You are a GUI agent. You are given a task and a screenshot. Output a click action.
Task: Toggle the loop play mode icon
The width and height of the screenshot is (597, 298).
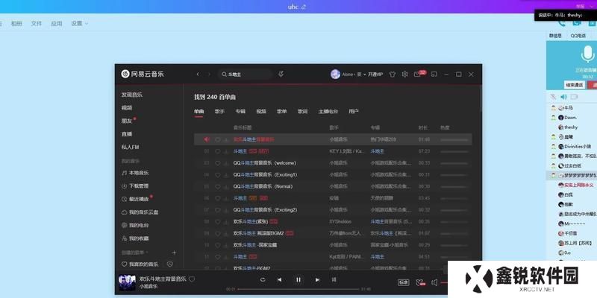[x=263, y=280]
